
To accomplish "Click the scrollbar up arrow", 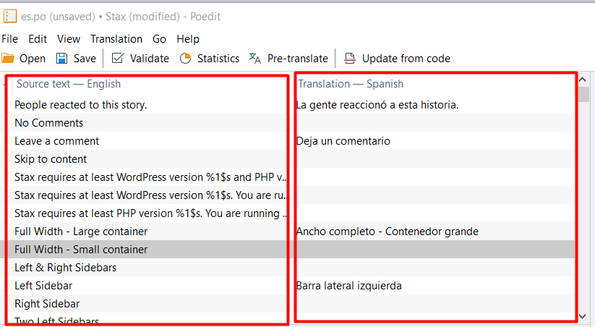I will (583, 80).
